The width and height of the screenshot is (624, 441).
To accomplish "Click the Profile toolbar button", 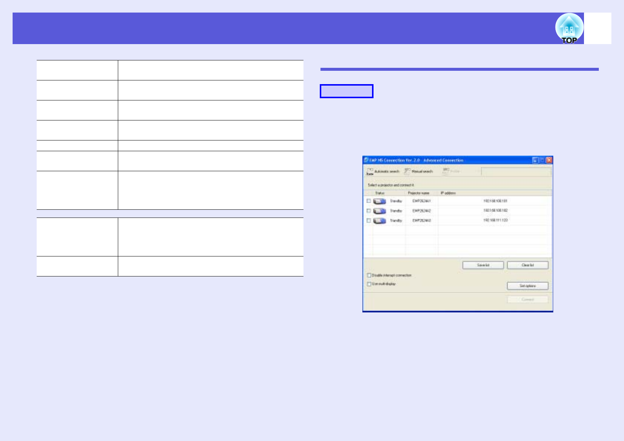I will coord(451,171).
